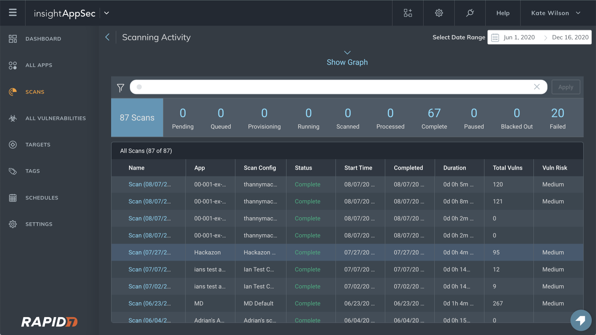Filter by Paused scans count

(474, 118)
